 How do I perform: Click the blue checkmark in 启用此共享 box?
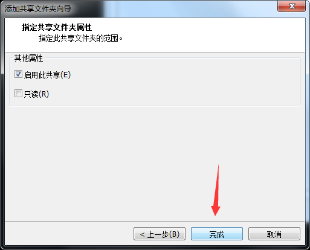click(x=18, y=74)
